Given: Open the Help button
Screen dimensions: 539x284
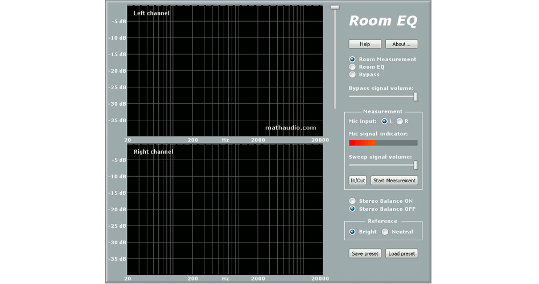Looking at the screenshot, I should [365, 44].
